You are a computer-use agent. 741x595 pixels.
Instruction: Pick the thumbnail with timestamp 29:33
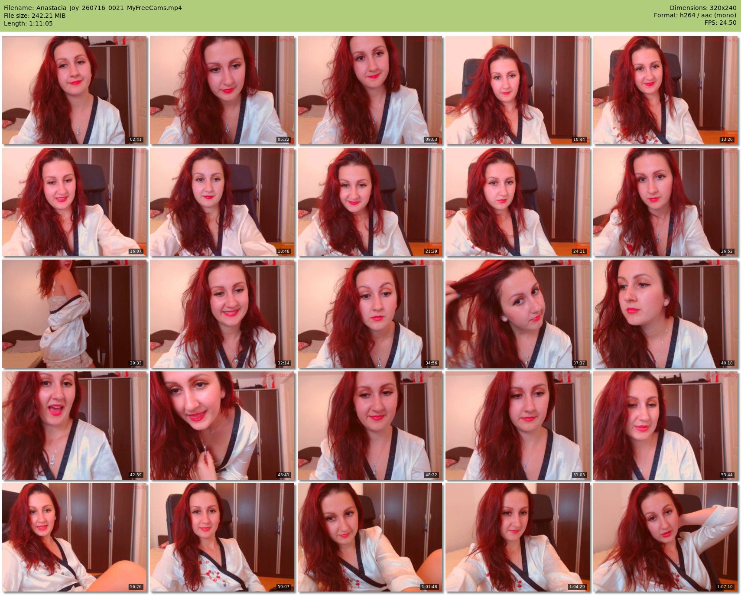[x=75, y=314]
